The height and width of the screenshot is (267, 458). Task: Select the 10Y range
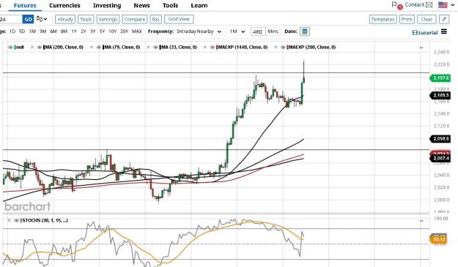pyautogui.click(x=112, y=31)
